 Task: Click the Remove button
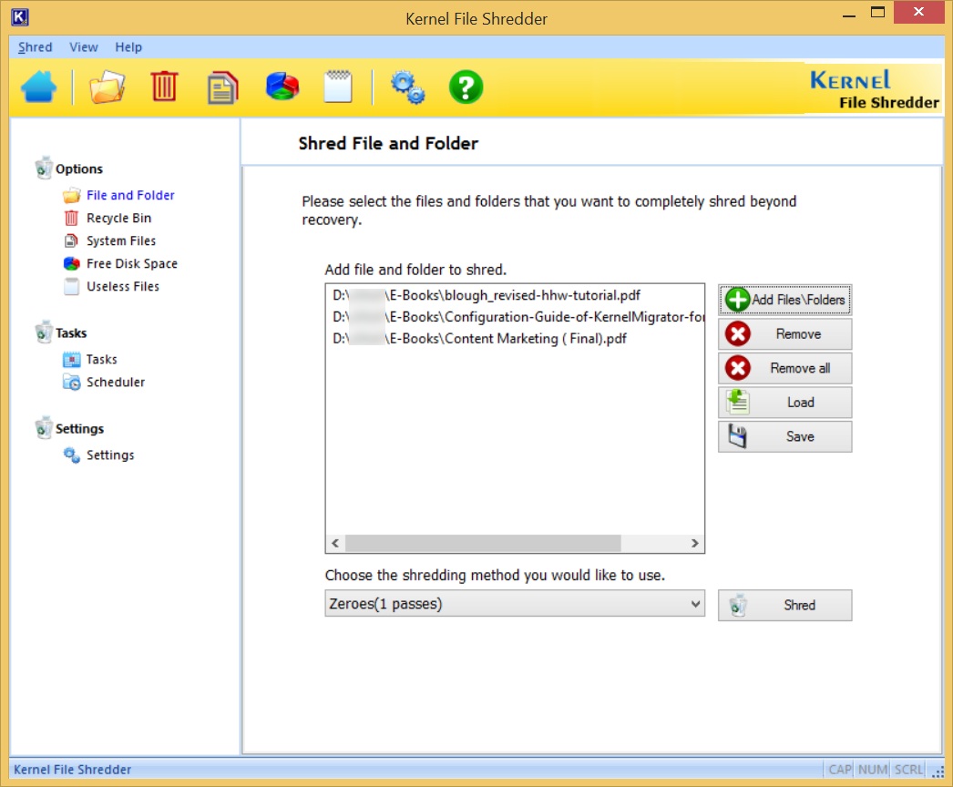(x=785, y=333)
